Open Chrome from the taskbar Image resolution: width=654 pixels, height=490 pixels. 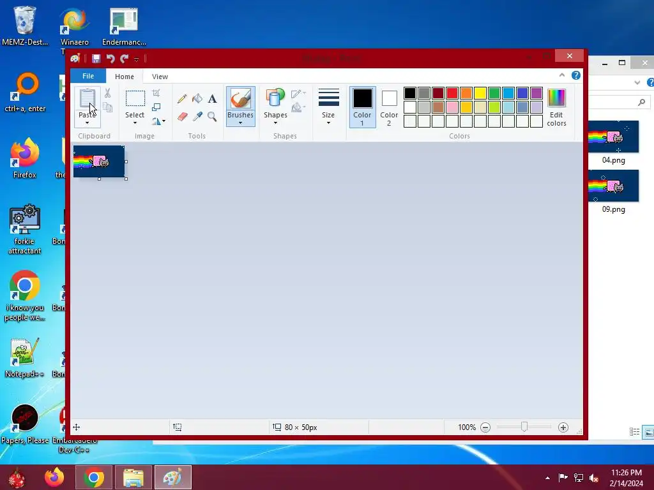pyautogui.click(x=94, y=477)
